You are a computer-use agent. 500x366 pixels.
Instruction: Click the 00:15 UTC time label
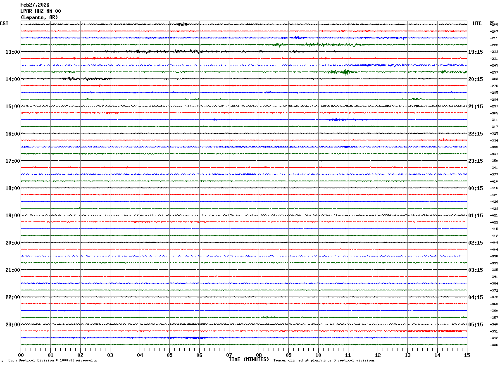[x=475, y=188]
